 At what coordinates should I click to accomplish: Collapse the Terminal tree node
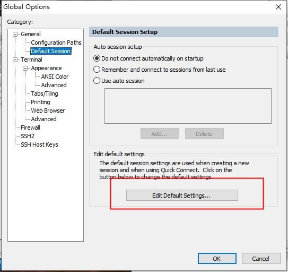pos(15,60)
